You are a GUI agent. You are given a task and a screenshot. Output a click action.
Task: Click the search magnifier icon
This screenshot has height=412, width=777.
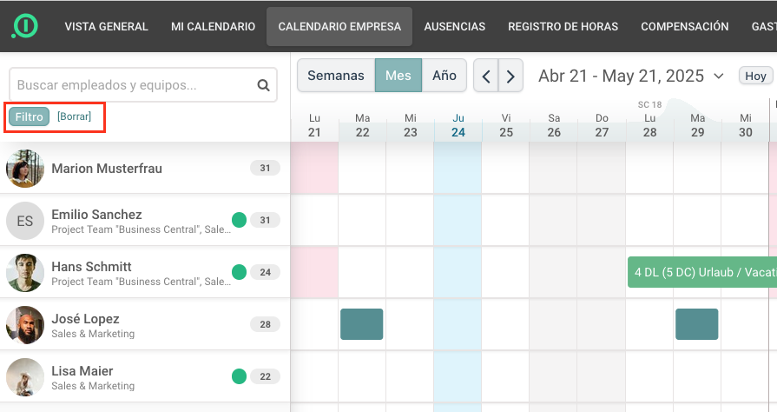point(264,85)
